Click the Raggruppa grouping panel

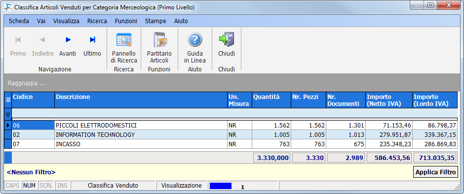(232, 83)
